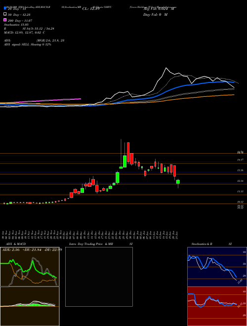247x326 pixels.
Task: Click the 11.13 price axis label
Action: [x=241, y=191]
